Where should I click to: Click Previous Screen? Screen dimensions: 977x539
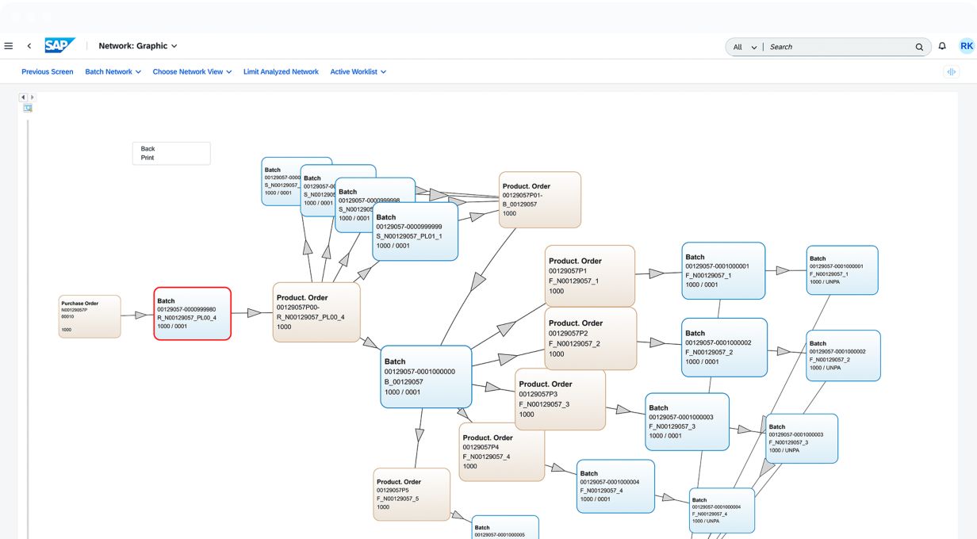click(48, 72)
